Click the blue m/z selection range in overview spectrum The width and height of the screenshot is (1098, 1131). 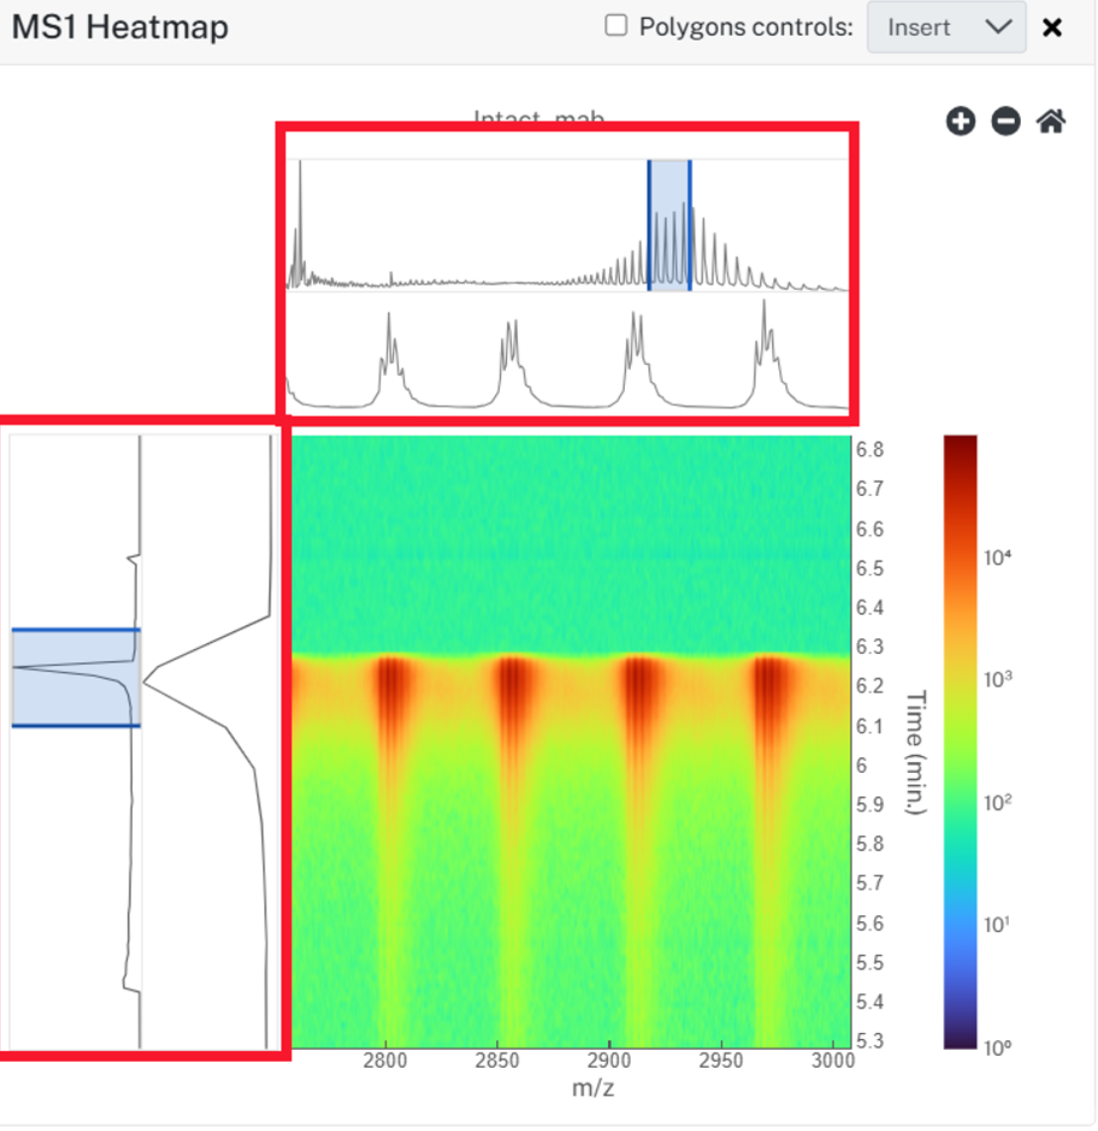(x=670, y=225)
